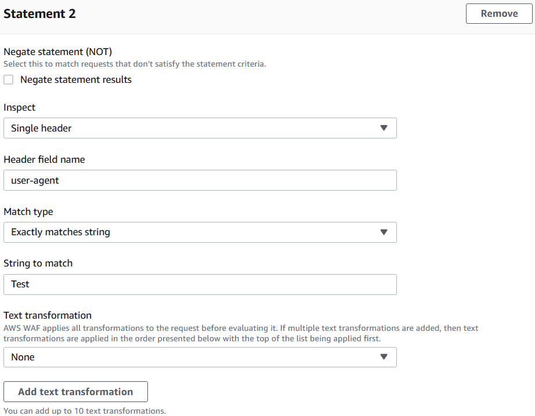Image resolution: width=535 pixels, height=416 pixels.
Task: Click the String to match field containing Test
Action: (200, 284)
